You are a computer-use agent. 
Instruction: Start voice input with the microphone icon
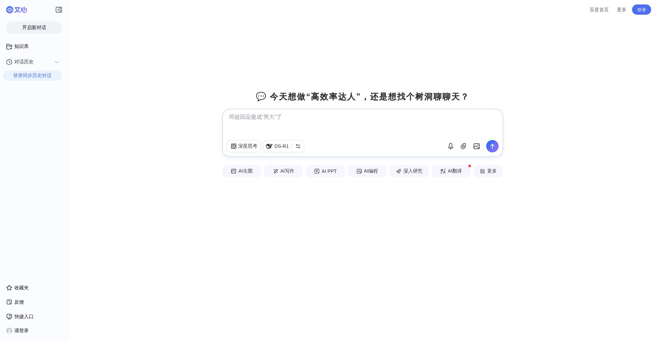point(450,146)
